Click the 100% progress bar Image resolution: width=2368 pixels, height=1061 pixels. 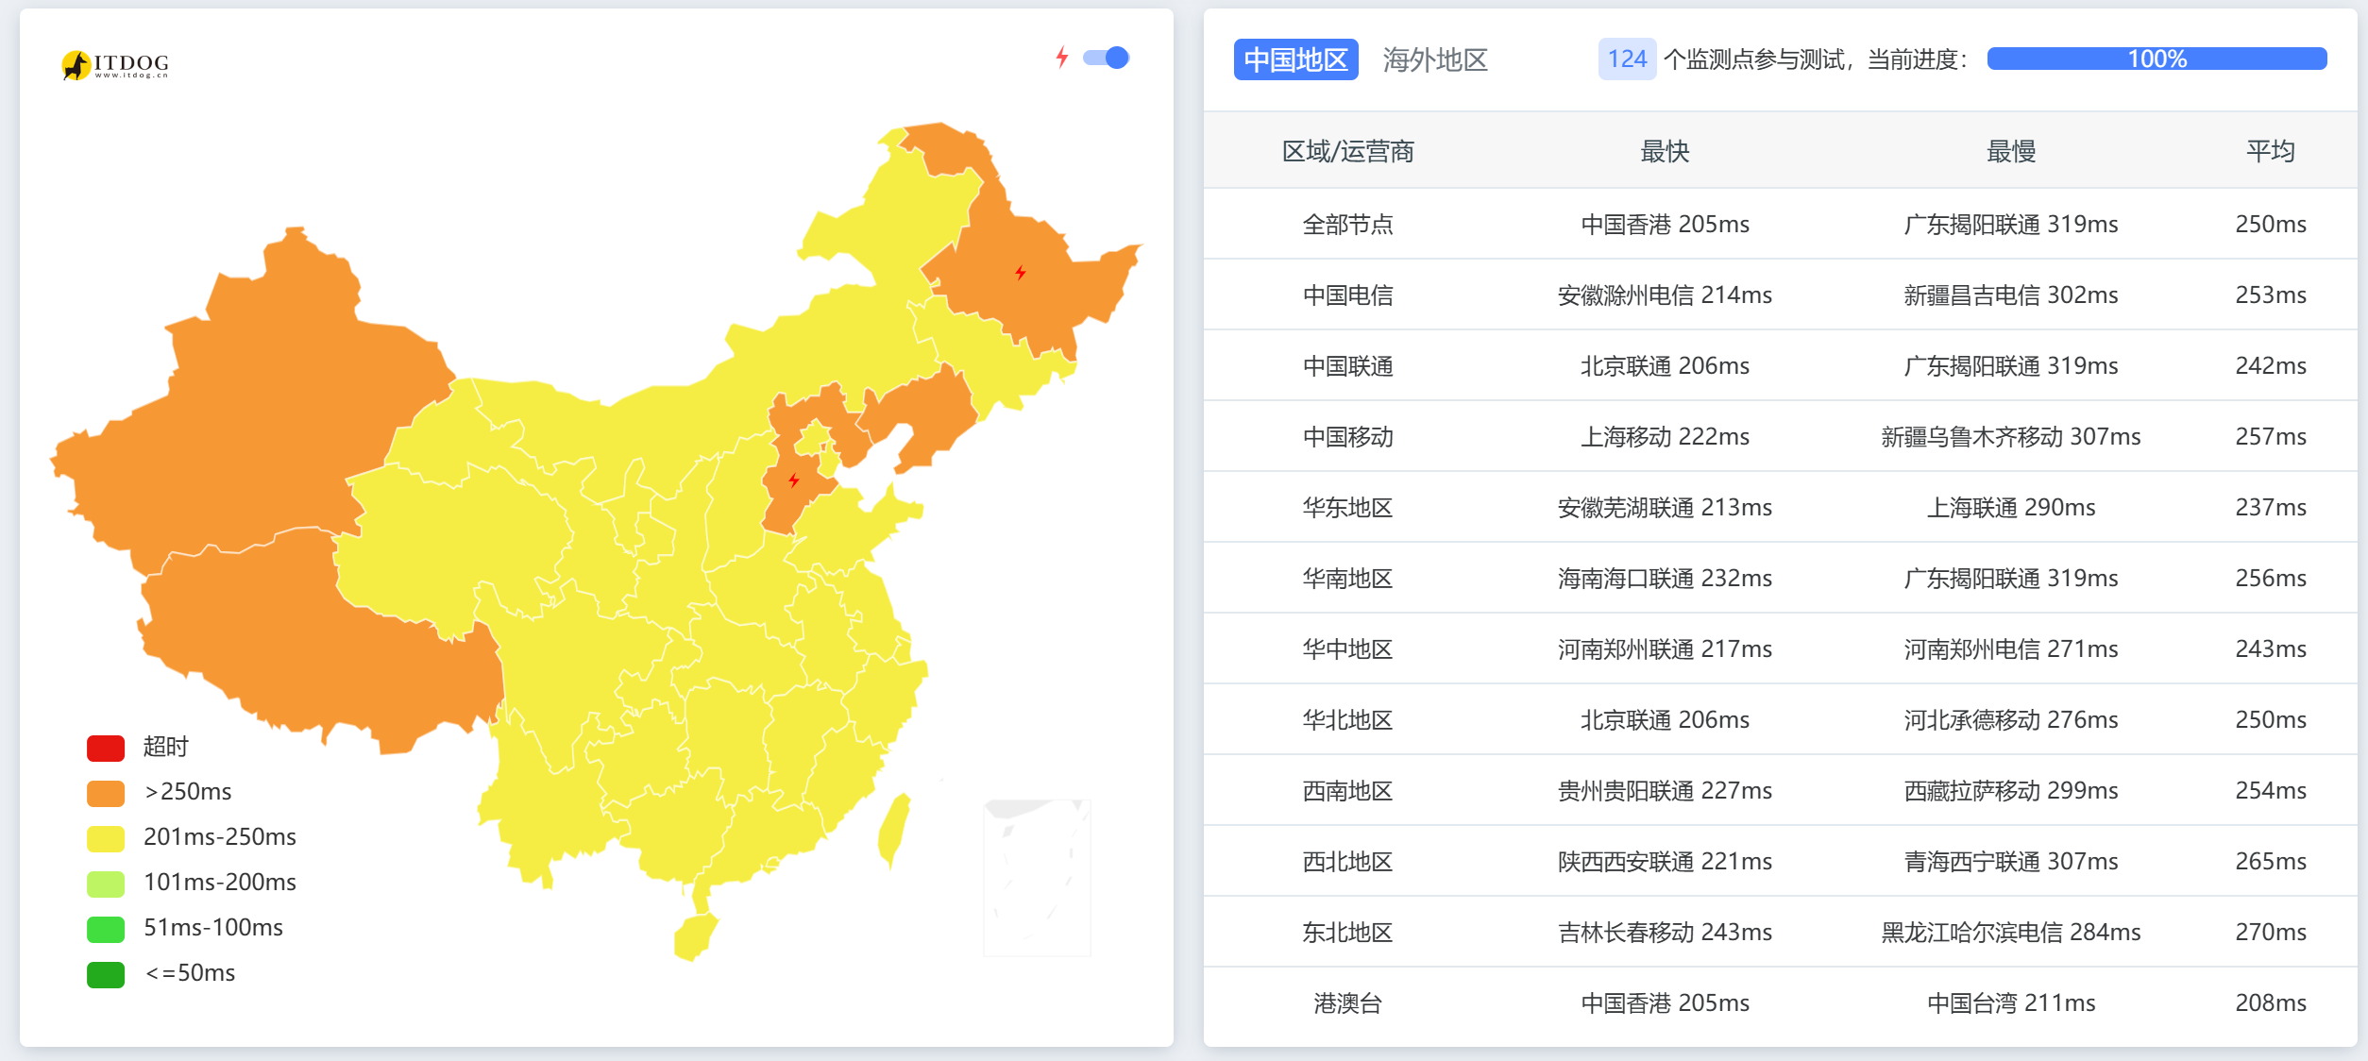click(2157, 59)
